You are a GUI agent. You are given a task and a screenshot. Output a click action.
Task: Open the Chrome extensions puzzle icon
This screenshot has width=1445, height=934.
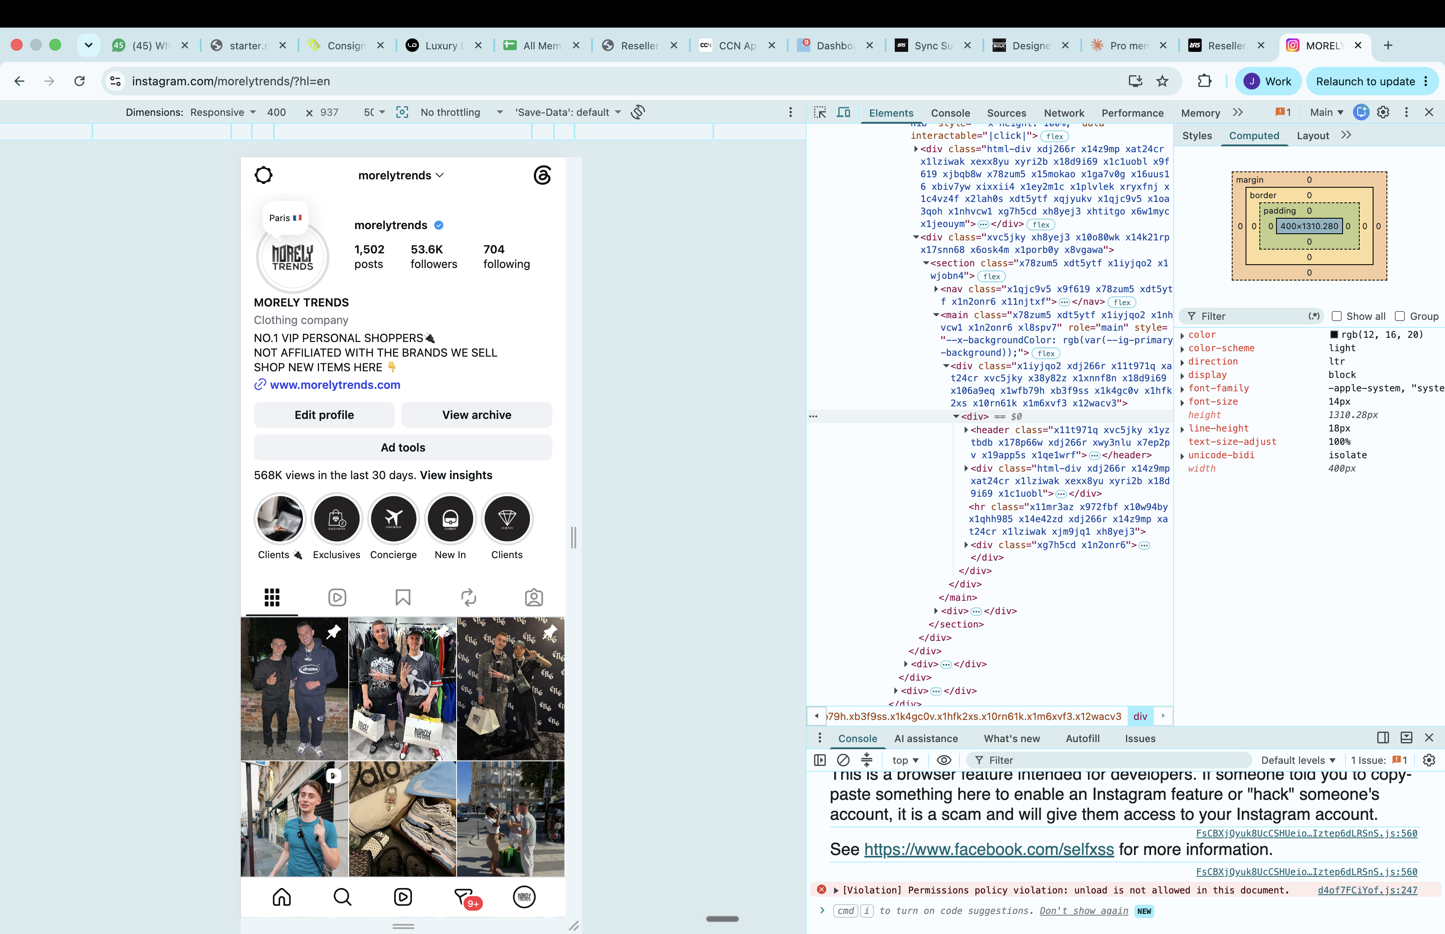point(1204,81)
